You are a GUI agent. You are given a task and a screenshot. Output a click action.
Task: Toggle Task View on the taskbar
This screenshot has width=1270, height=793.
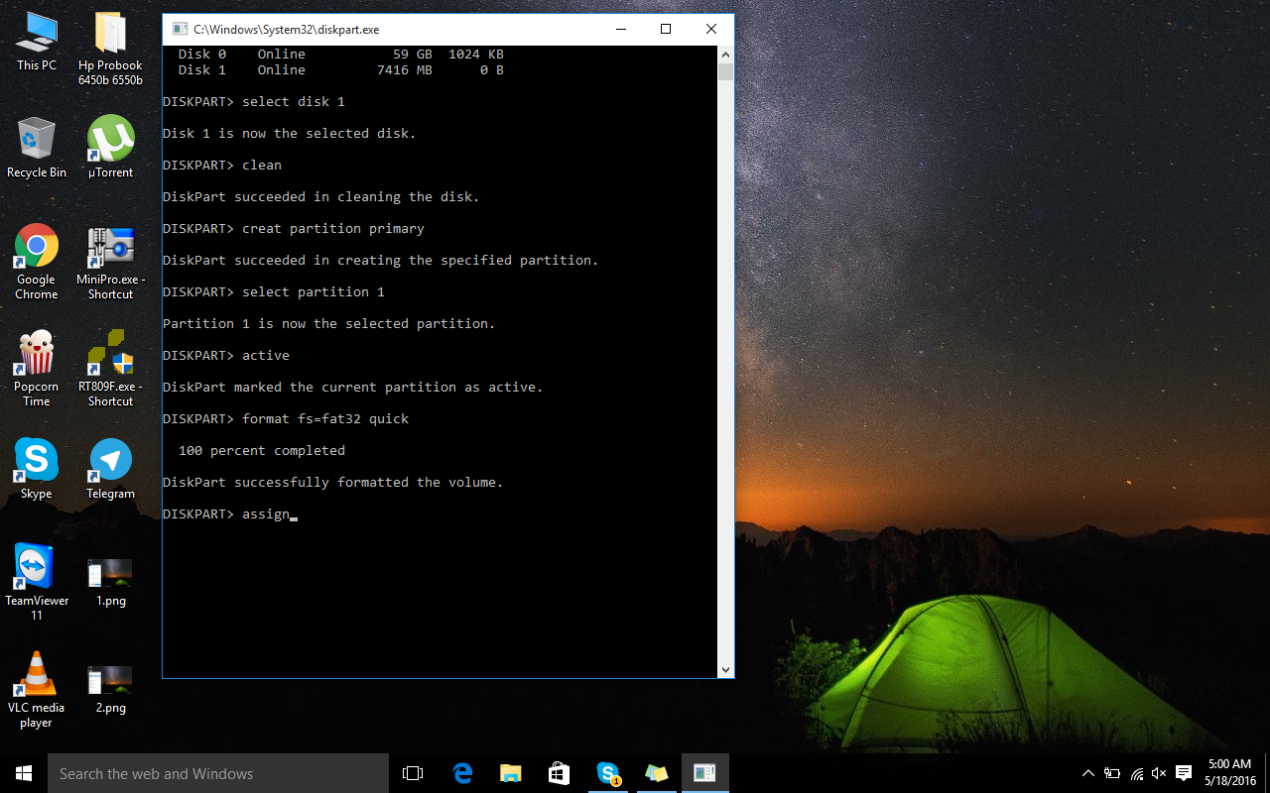[x=412, y=773]
